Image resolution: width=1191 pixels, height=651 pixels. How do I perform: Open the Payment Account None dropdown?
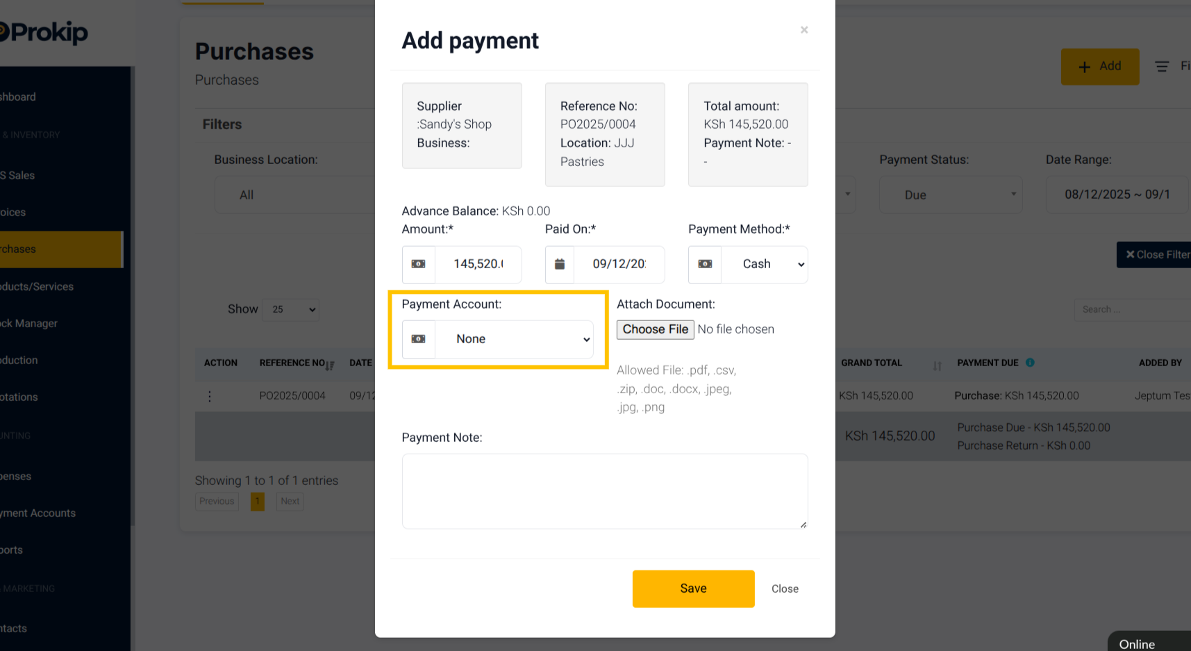click(x=515, y=339)
